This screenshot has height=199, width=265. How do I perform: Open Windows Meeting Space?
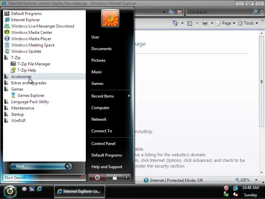pyautogui.click(x=44, y=45)
